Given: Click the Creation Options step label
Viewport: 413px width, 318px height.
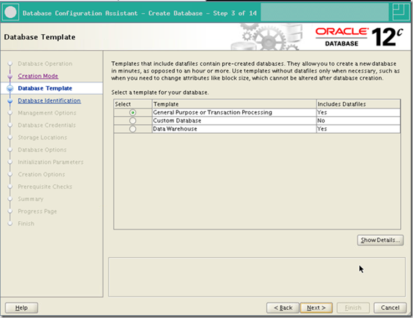Looking at the screenshot, I should point(42,175).
